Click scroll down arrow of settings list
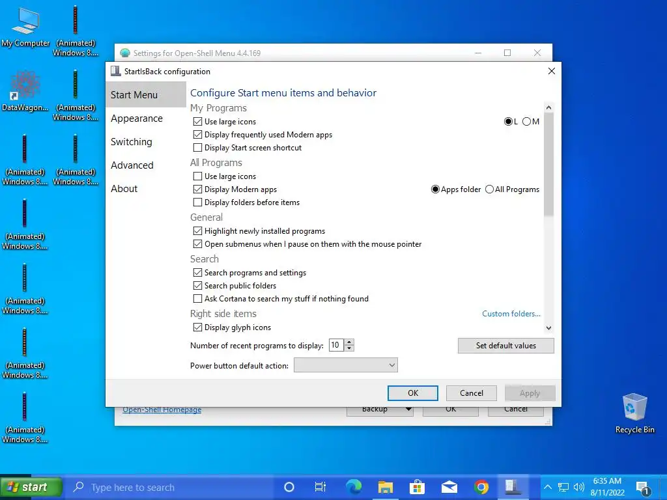This screenshot has width=667, height=500. (x=548, y=328)
